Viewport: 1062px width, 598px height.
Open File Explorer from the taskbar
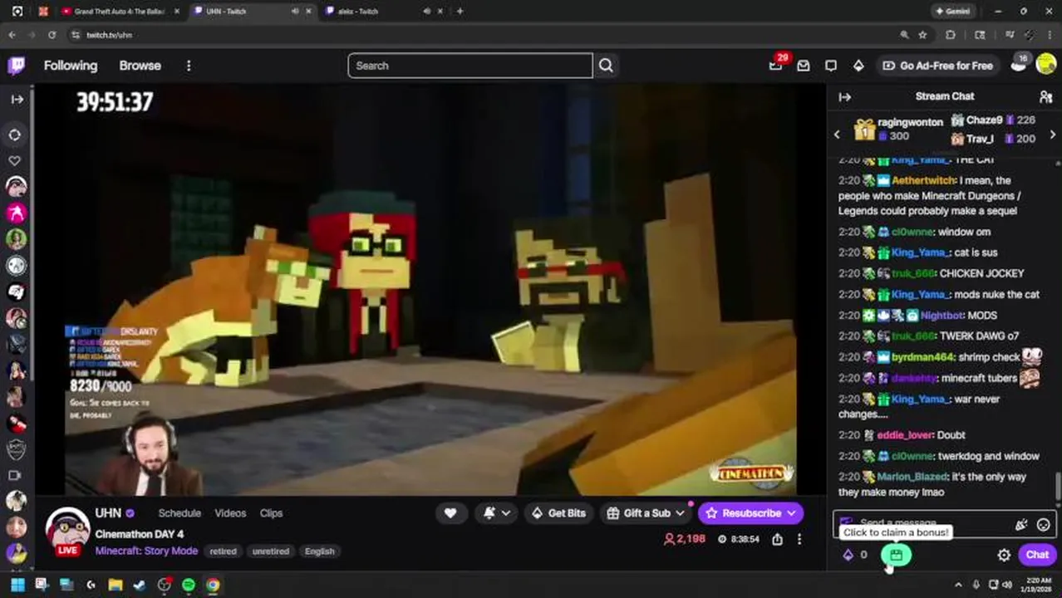point(116,586)
